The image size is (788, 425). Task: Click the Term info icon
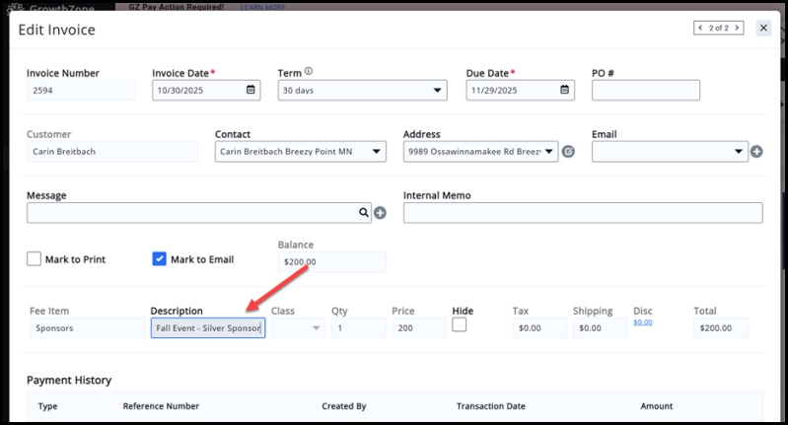(309, 72)
